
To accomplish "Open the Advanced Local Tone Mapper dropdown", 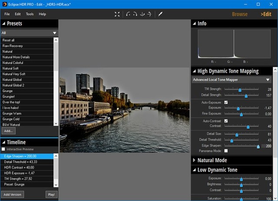I will pos(268,80).
